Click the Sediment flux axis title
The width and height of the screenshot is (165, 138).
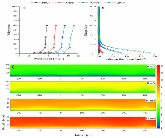point(125,59)
